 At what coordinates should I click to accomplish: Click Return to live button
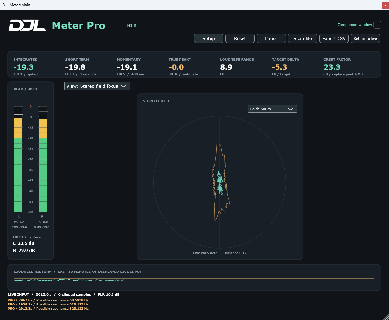(x=365, y=39)
